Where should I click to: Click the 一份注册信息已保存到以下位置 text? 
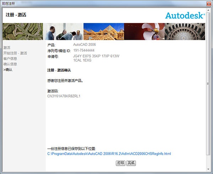pyautogui.click(x=72, y=148)
